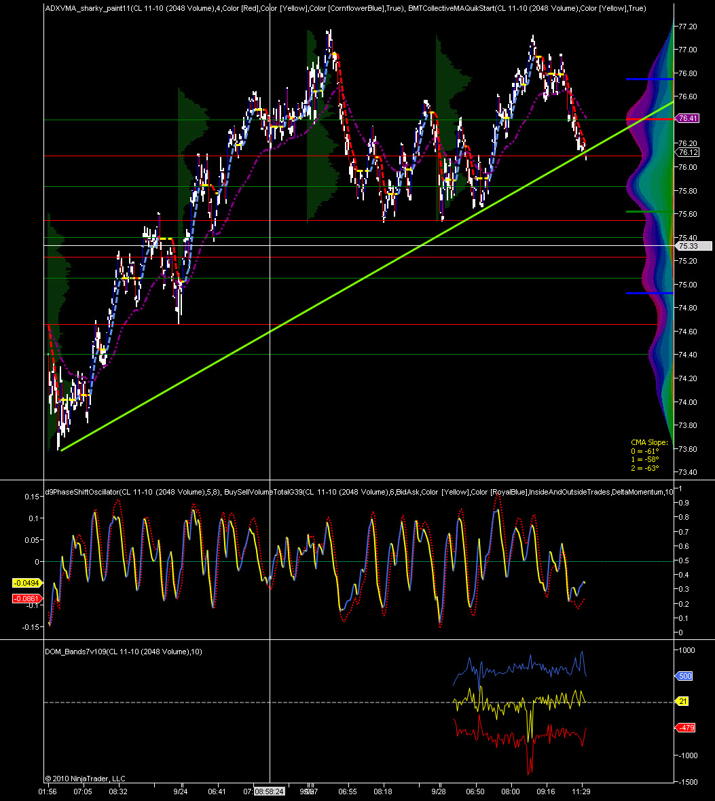Click the 08:58:24 crosshair time label
This screenshot has width=715, height=801.
(269, 791)
